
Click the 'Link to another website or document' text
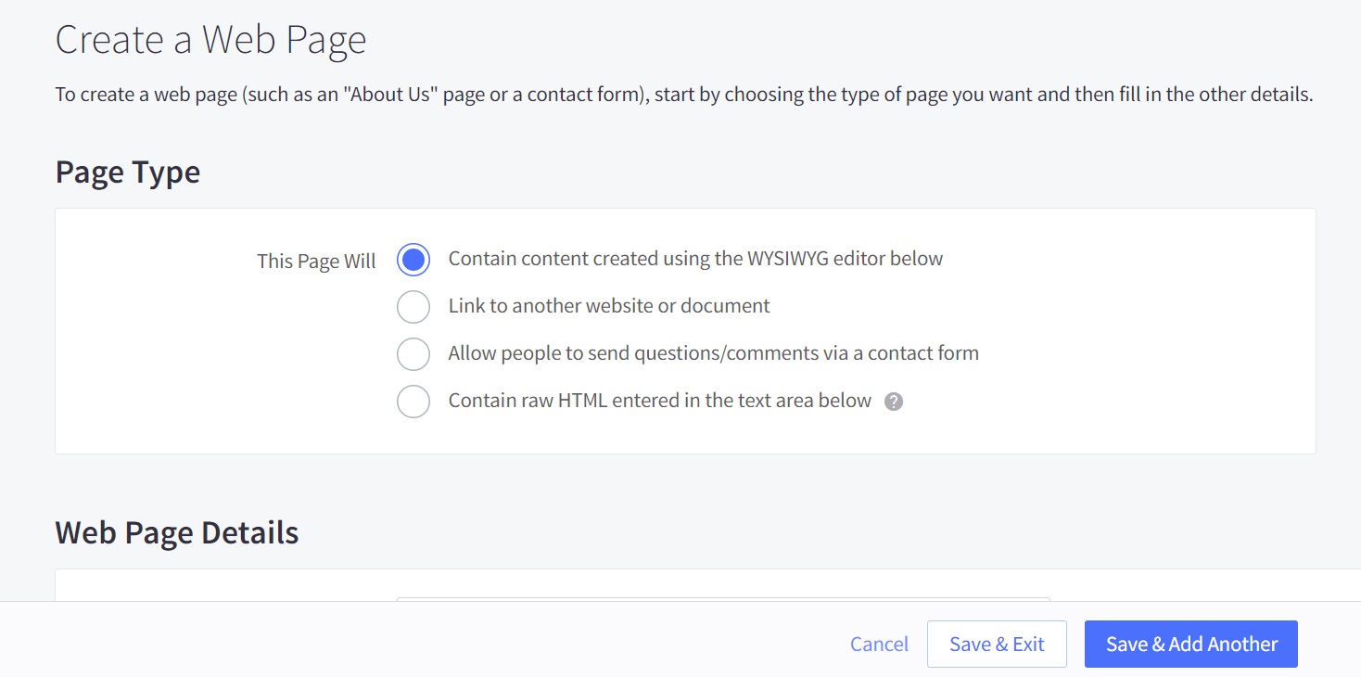[x=608, y=306]
